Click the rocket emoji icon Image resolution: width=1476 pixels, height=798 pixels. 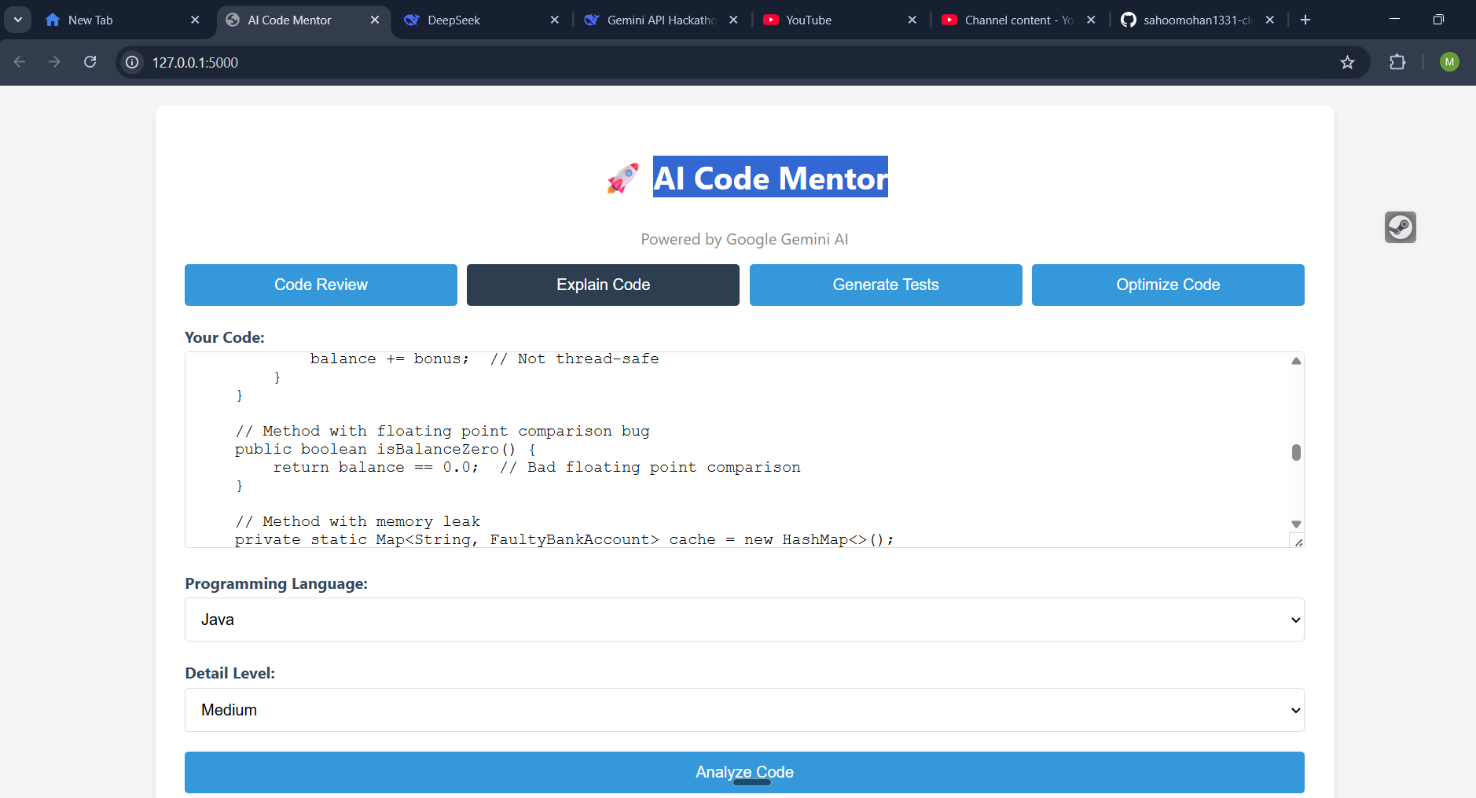pos(622,178)
